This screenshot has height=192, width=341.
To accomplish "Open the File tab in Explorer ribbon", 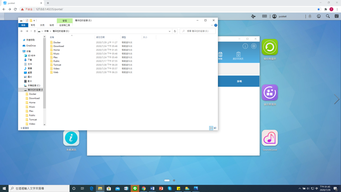I will click(23, 25).
